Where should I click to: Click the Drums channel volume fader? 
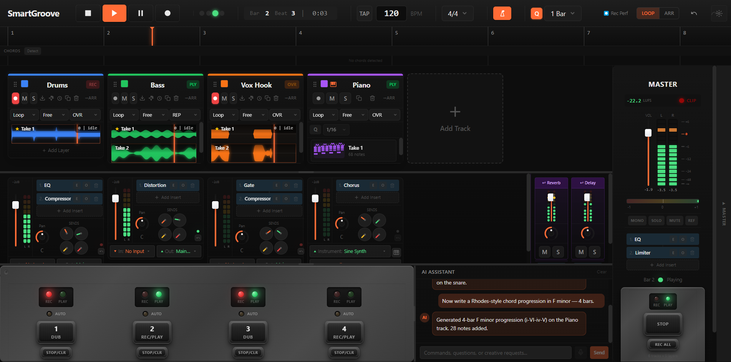(16, 205)
